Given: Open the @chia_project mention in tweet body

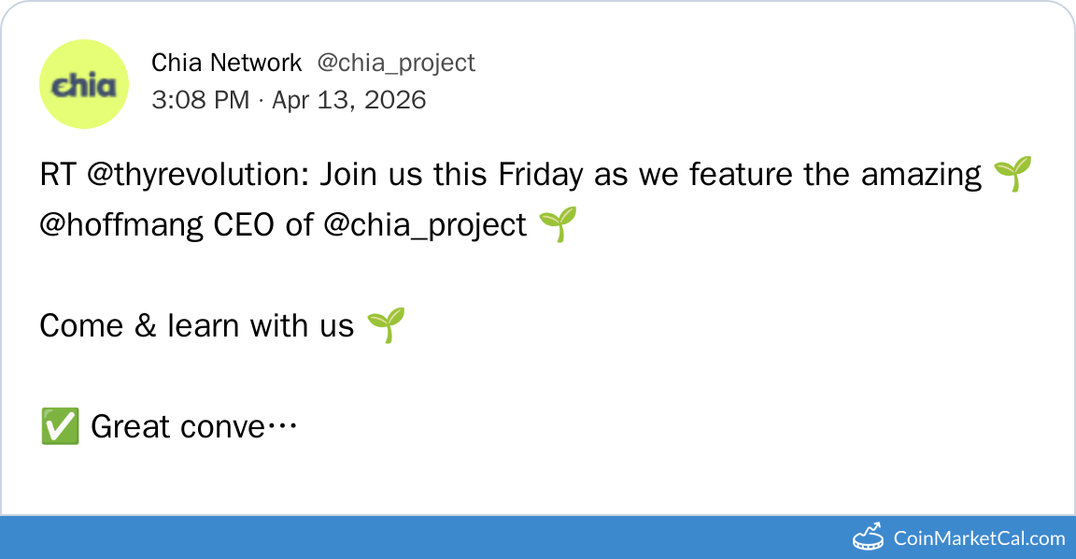Looking at the screenshot, I should tap(425, 225).
